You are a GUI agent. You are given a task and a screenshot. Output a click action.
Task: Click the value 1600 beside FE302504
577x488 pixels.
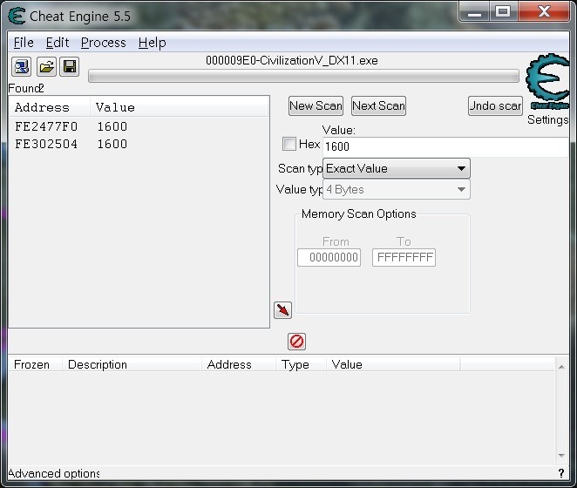[x=112, y=144]
